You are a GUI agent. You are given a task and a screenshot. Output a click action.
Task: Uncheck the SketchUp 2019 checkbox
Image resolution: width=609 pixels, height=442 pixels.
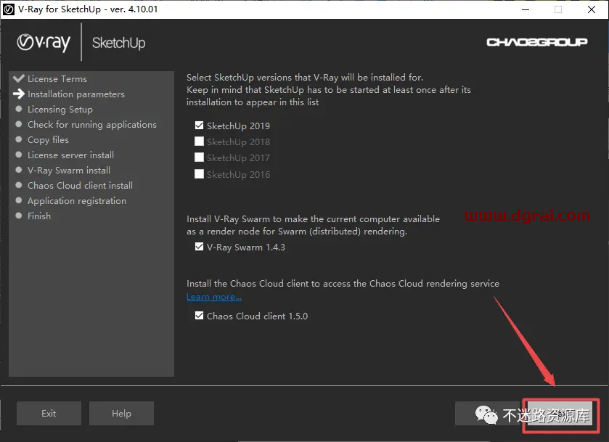[199, 126]
